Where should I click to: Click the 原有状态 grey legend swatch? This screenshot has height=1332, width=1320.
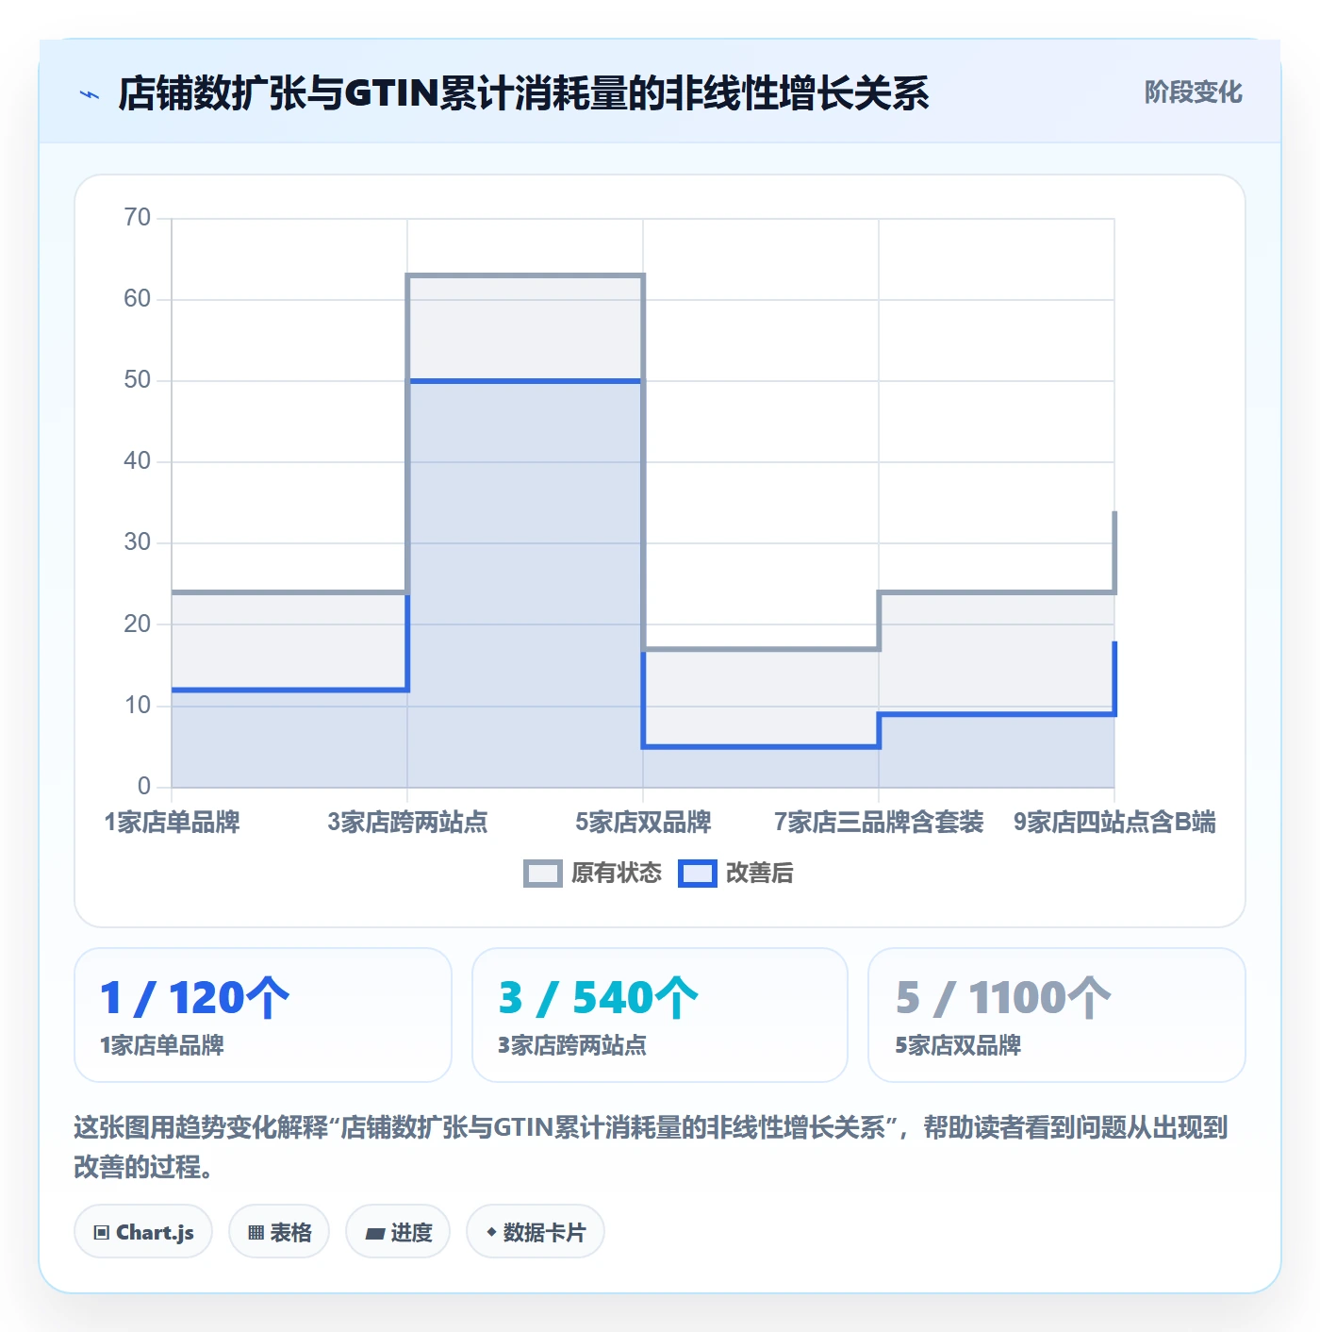pyautogui.click(x=543, y=874)
